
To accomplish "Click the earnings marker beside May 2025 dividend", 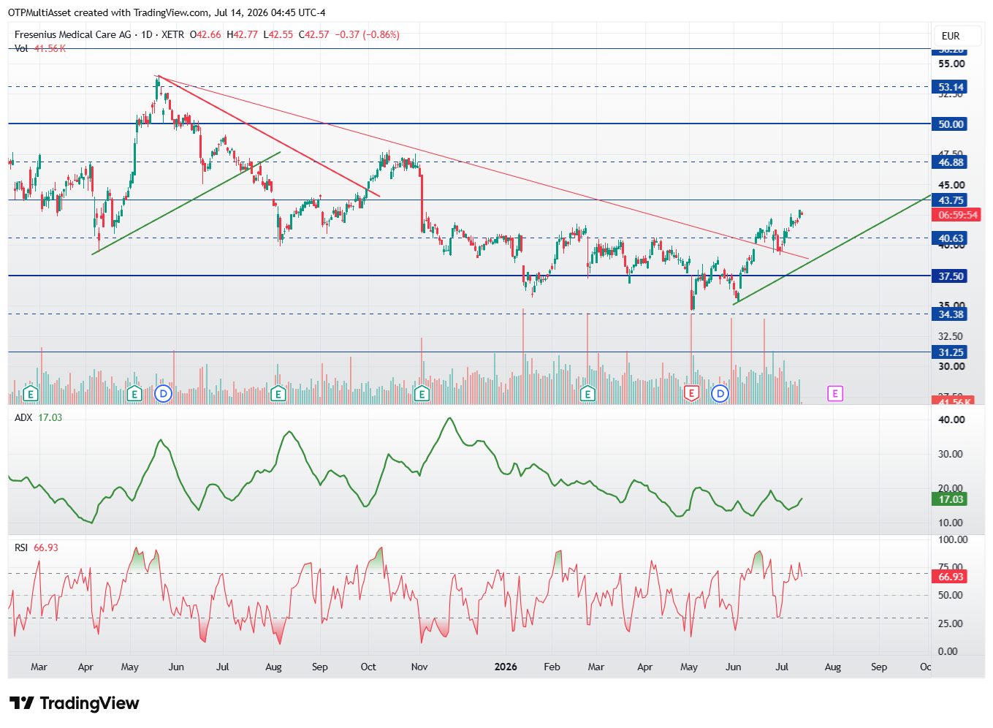I will pos(134,394).
